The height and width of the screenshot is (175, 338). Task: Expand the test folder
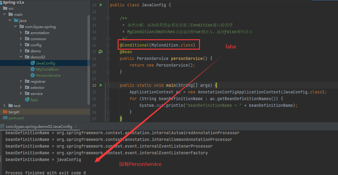pos(4,106)
